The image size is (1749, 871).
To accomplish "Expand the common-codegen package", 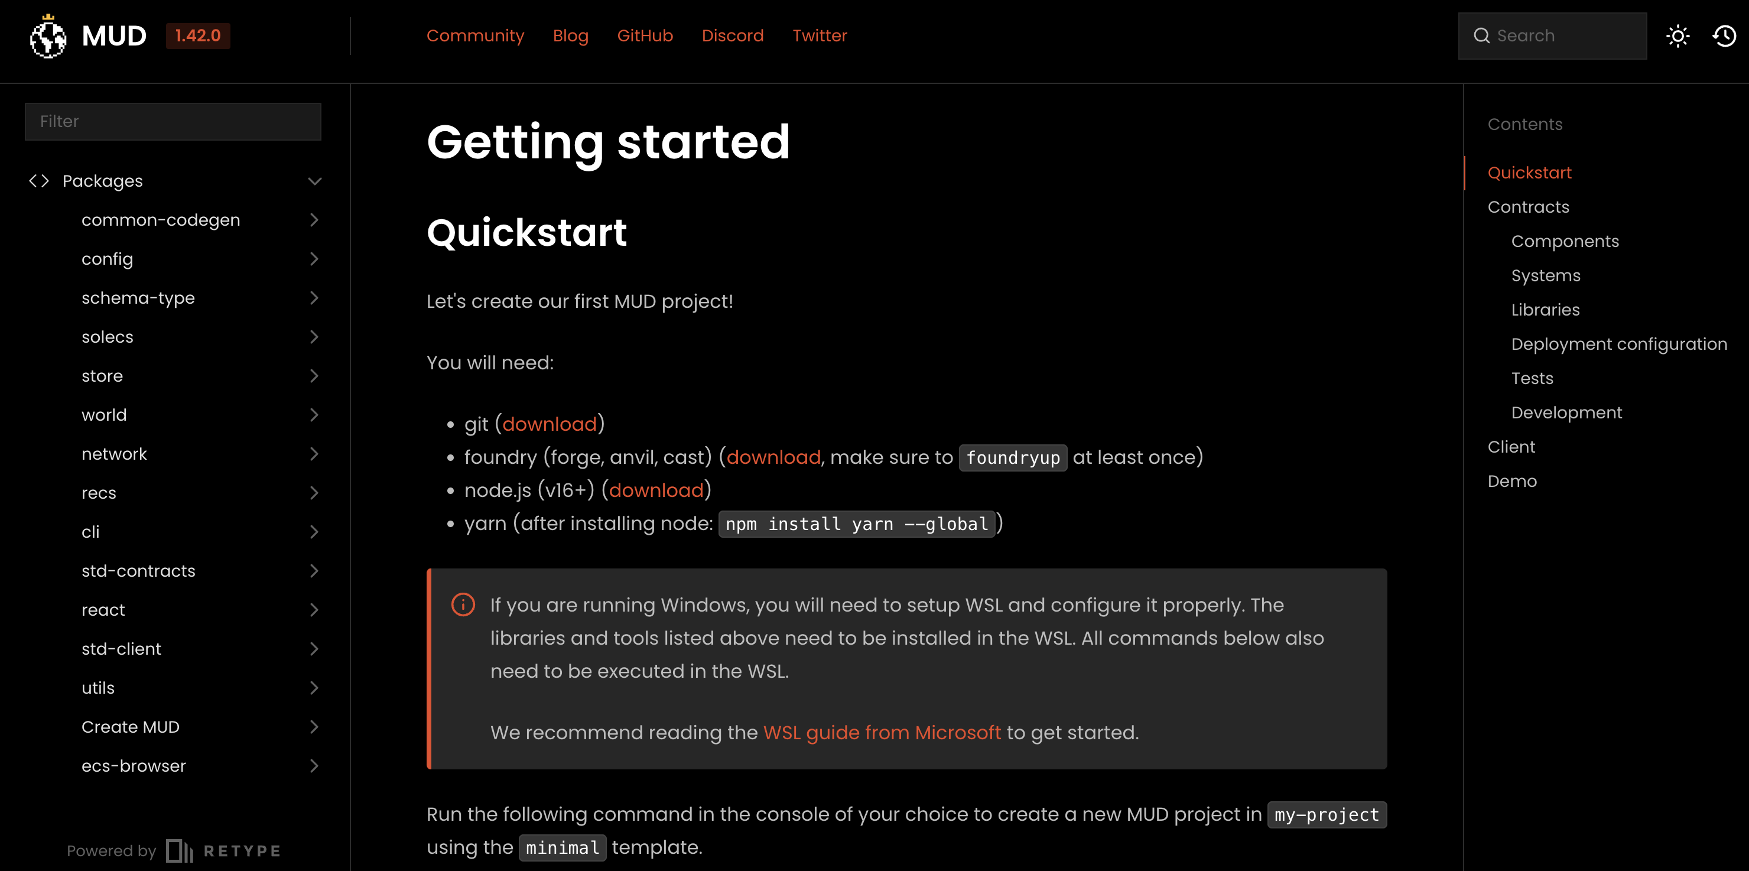I will [x=314, y=220].
